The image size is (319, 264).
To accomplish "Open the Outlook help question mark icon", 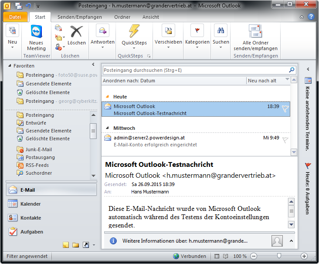I will 311,17.
